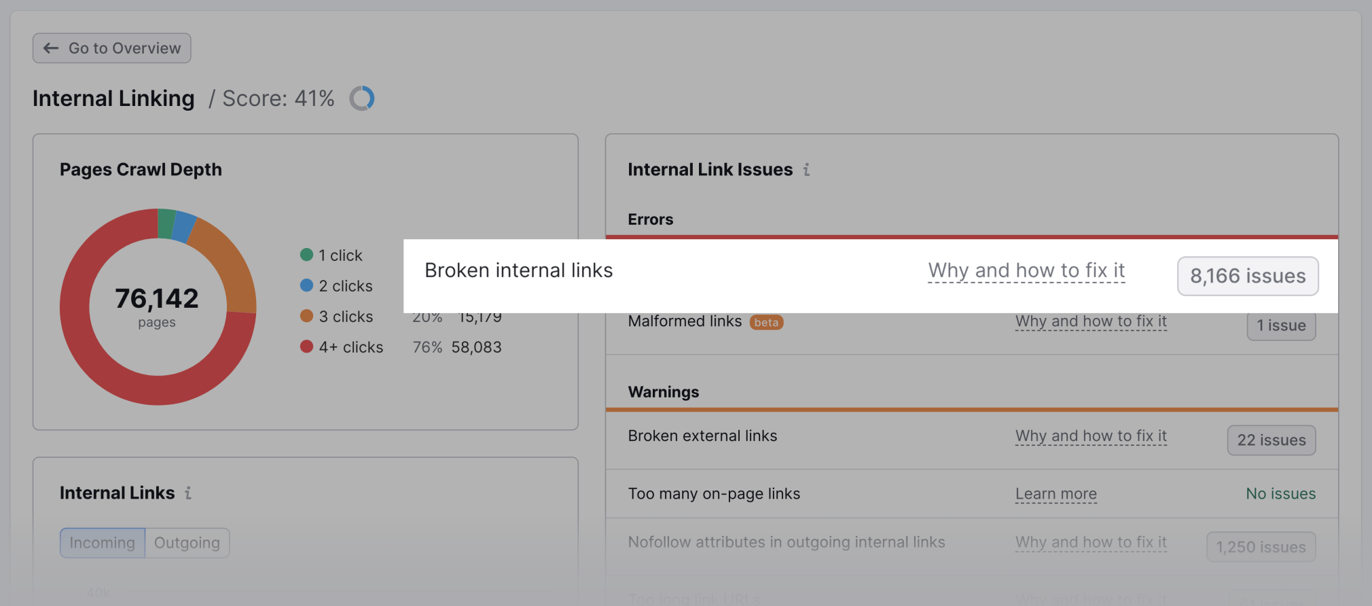
Task: Select the blue 2 clicks legend dot
Action: [306, 285]
